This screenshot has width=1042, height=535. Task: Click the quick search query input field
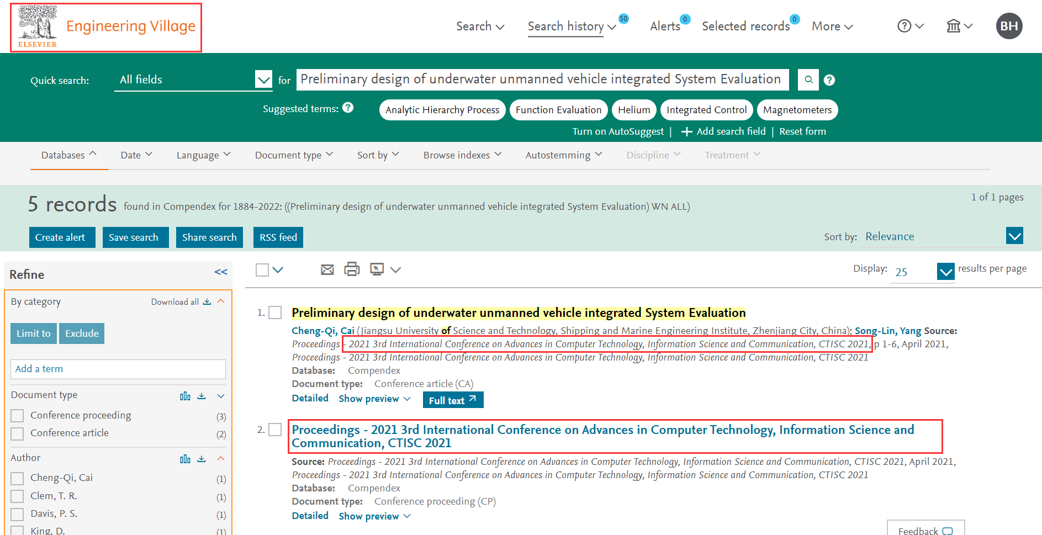[542, 80]
